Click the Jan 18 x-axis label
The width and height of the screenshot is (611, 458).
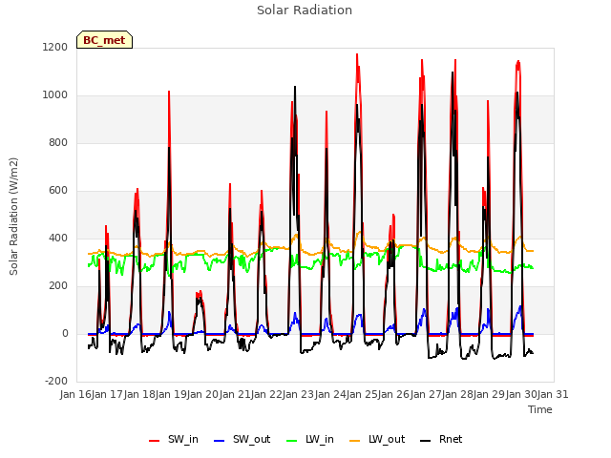coord(139,394)
